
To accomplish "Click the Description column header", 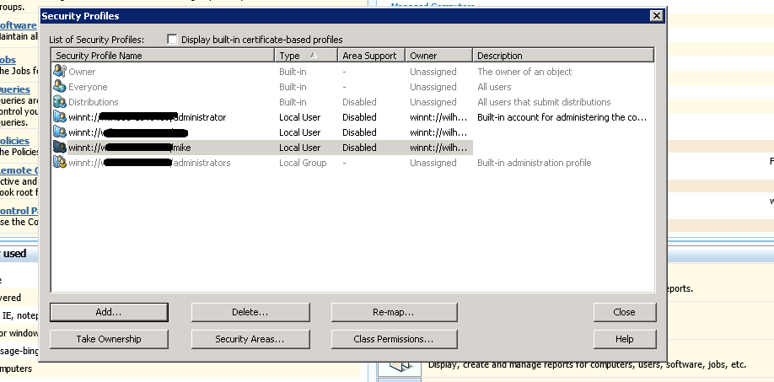I will [562, 56].
